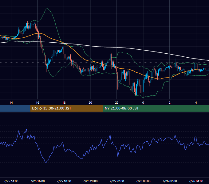Click the NY session band 21:00-06:00 JST

point(156,108)
